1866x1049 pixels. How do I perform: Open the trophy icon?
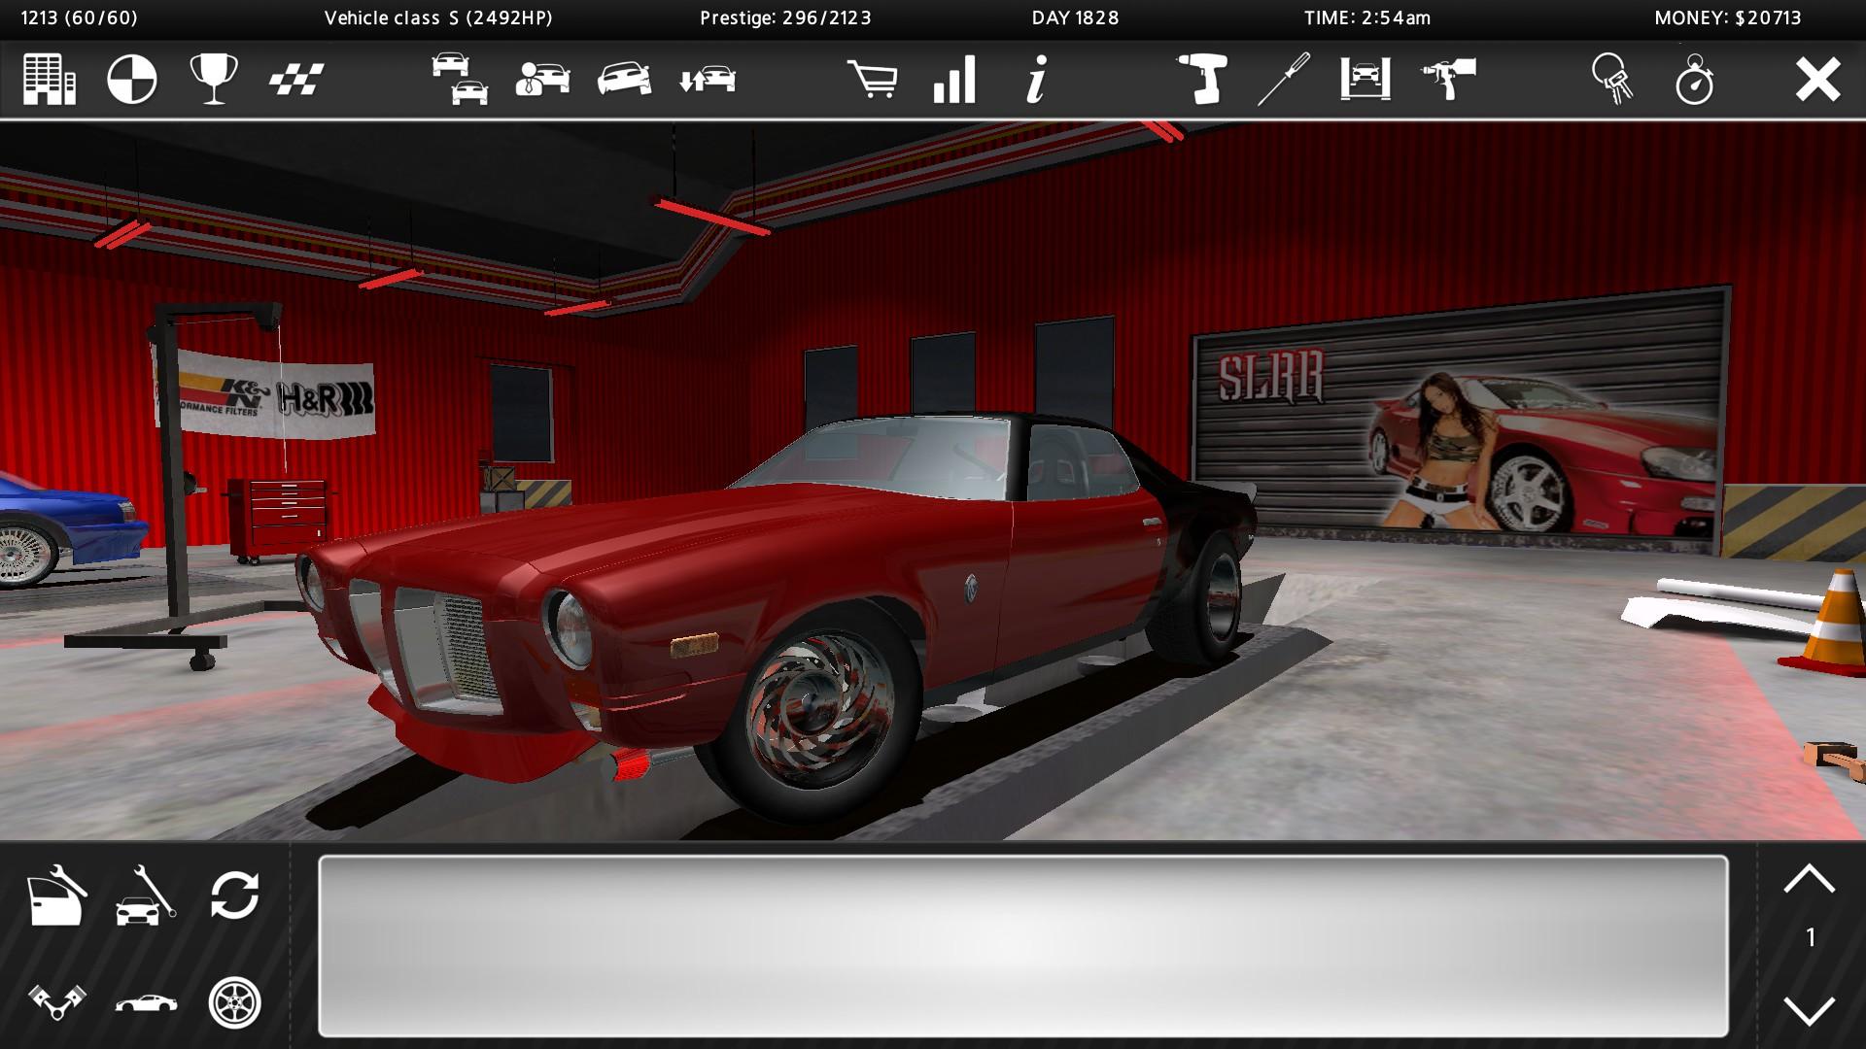(214, 79)
